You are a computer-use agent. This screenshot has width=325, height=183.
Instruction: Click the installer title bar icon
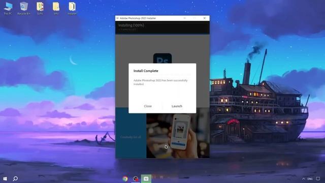point(117,18)
